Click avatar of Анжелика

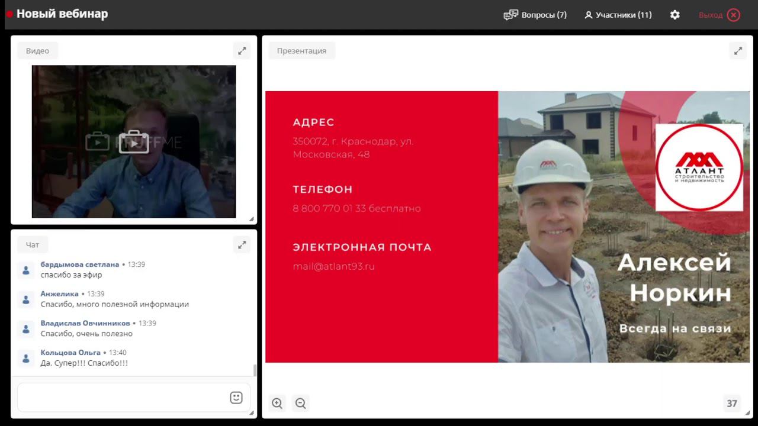pos(25,299)
